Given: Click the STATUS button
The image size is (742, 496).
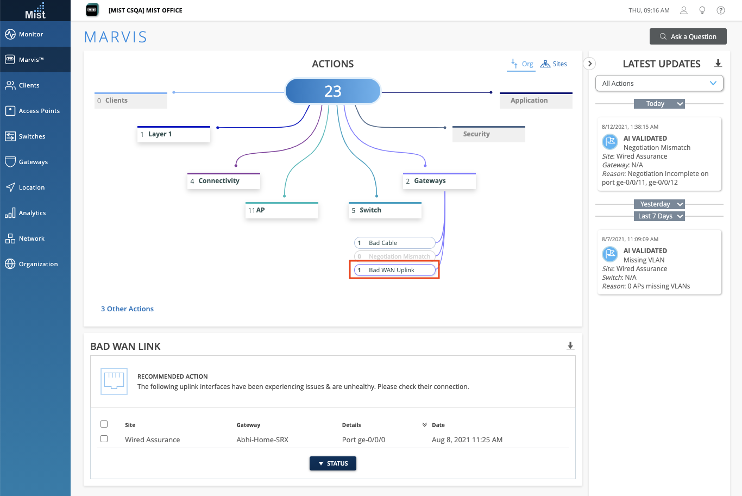Looking at the screenshot, I should click(x=333, y=463).
